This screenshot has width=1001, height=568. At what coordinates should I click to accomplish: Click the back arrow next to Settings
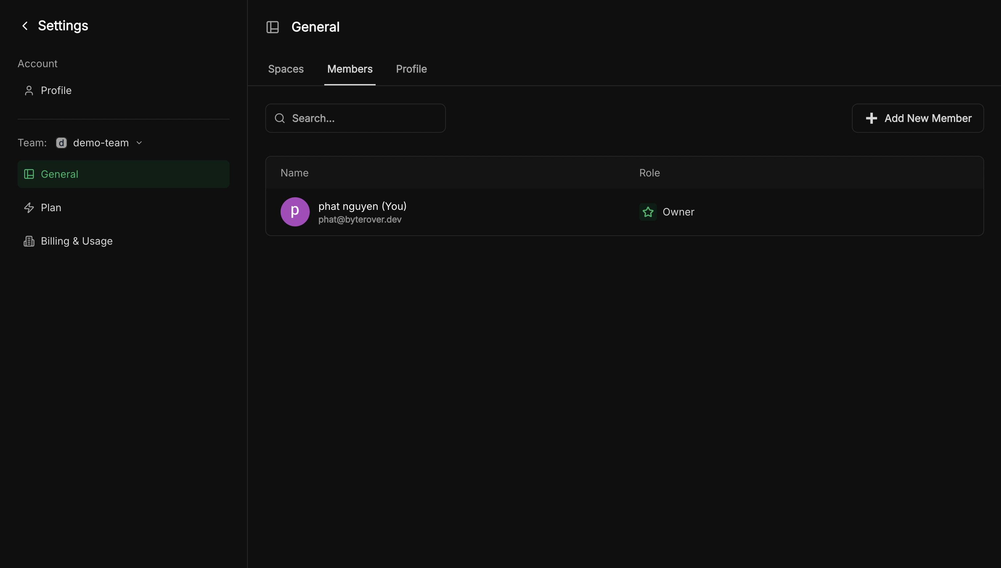click(25, 25)
